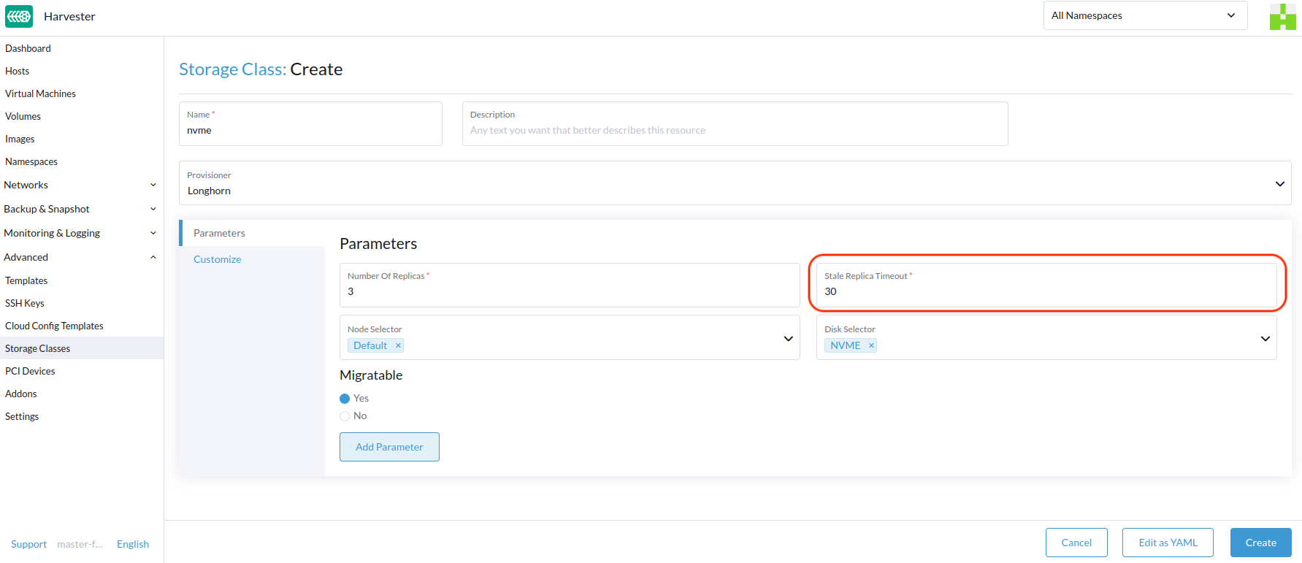Expand the Backup & Snapshot group

[x=81, y=209]
